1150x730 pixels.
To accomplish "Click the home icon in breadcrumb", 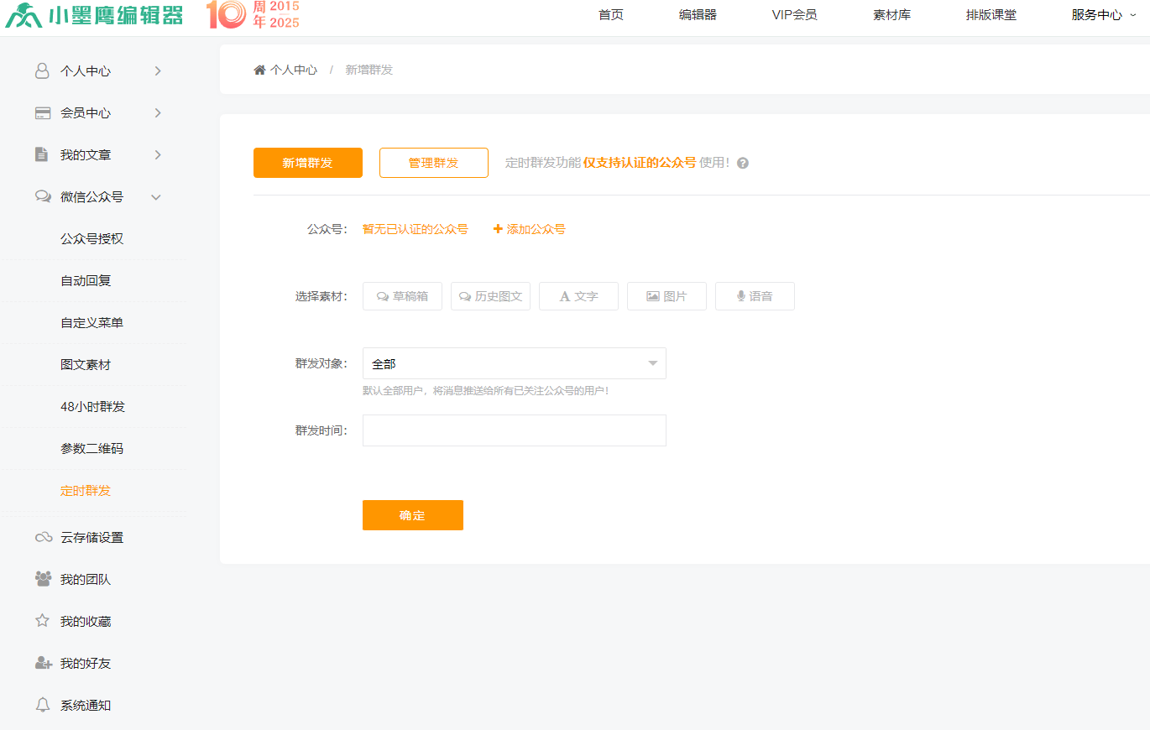I will tap(259, 70).
